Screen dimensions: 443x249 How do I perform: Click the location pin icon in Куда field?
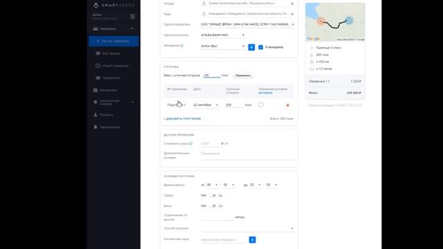pos(204,14)
